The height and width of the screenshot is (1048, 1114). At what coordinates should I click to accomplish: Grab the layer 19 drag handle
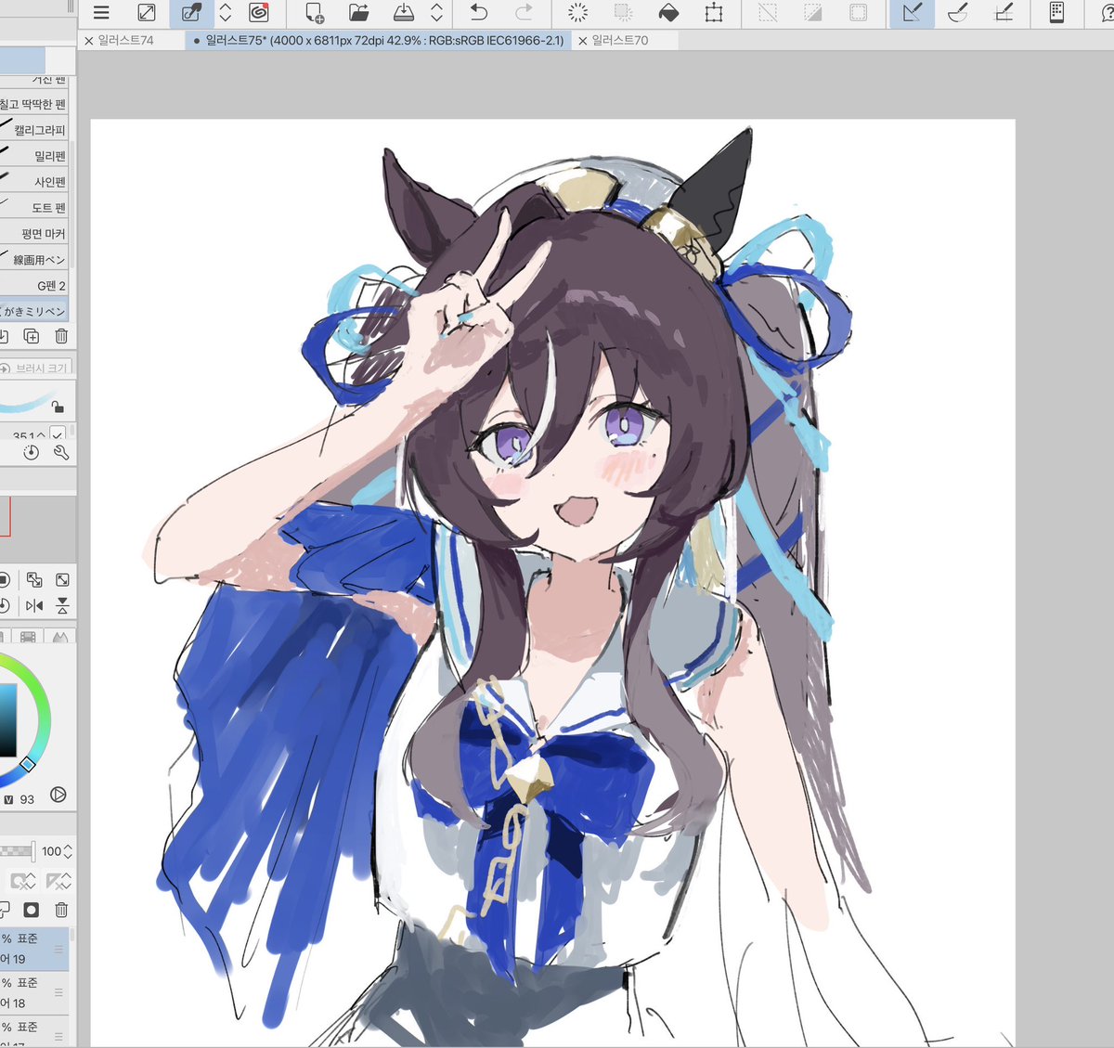(x=58, y=950)
